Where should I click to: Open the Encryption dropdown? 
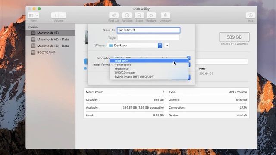pos(151,58)
